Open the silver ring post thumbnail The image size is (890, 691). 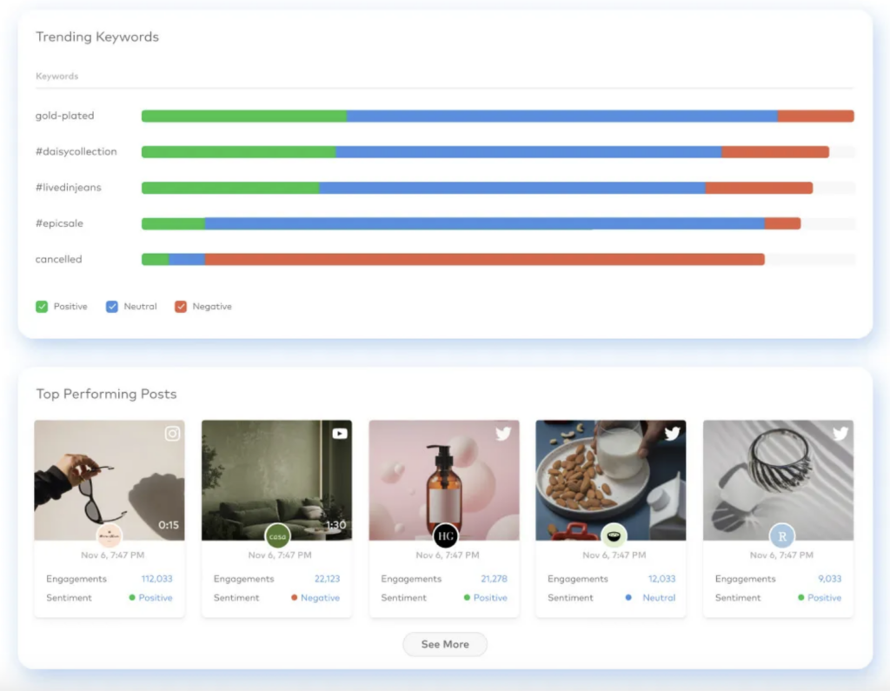click(778, 481)
